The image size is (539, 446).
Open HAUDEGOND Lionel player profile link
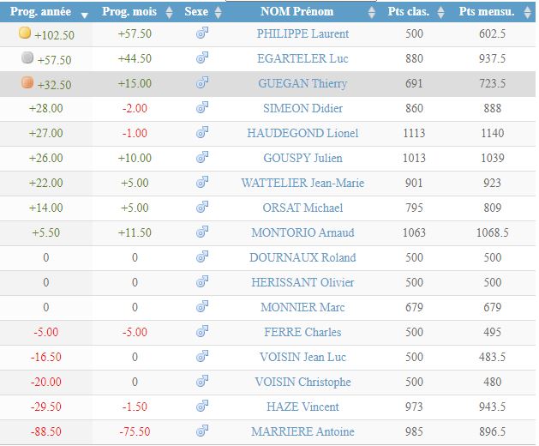302,133
